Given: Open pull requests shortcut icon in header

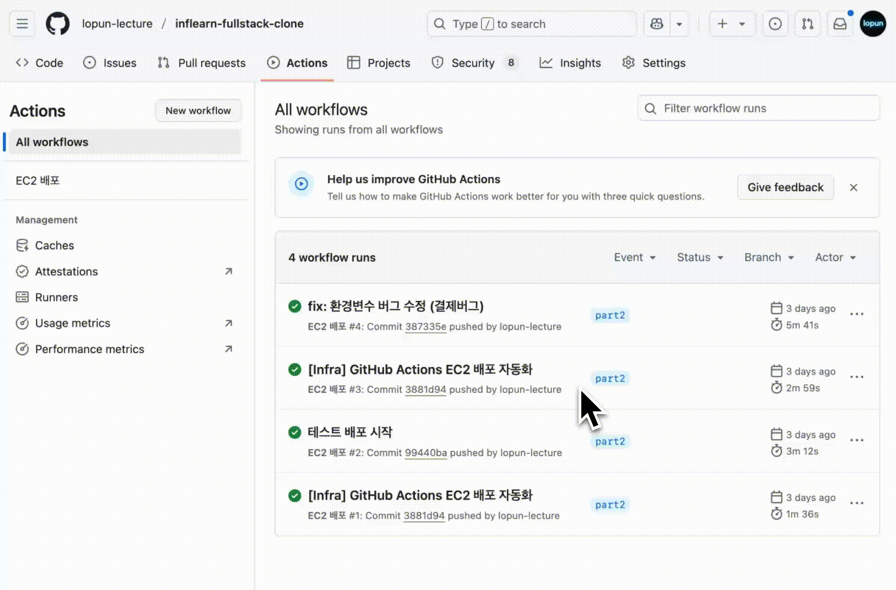Looking at the screenshot, I should [807, 24].
